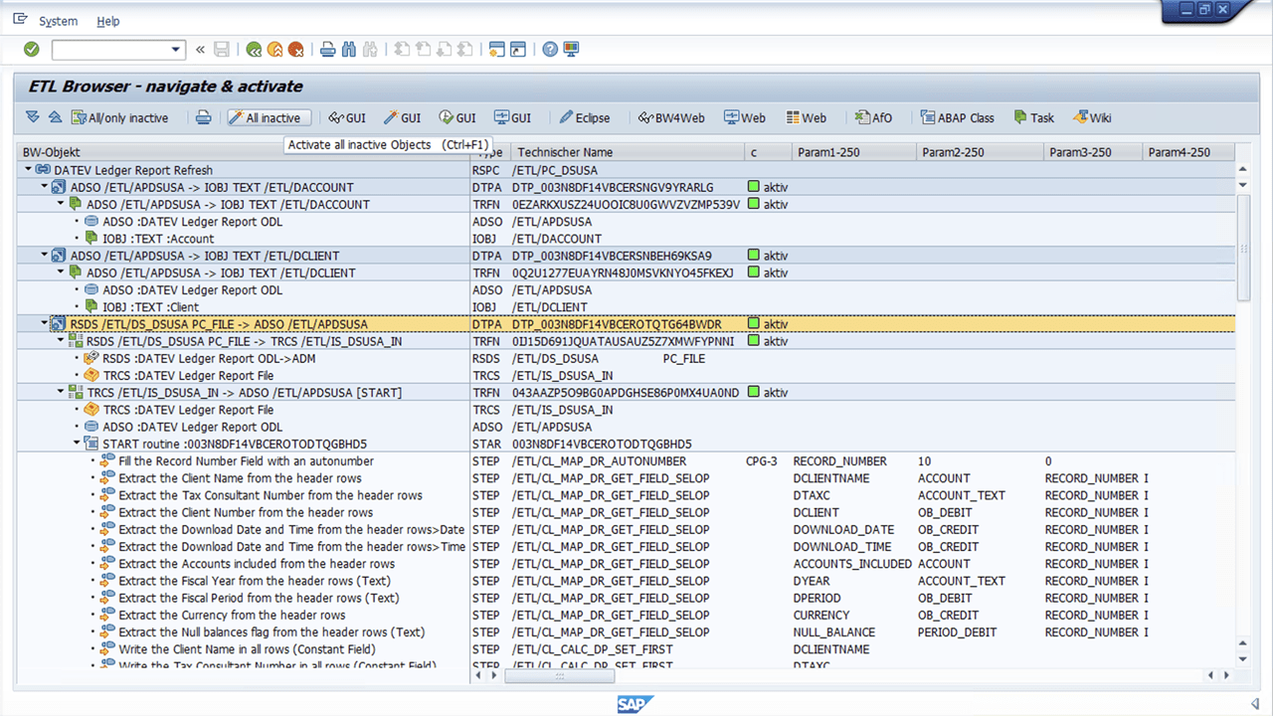This screenshot has width=1273, height=716.
Task: Create a Task for the selected object
Action: click(1033, 117)
